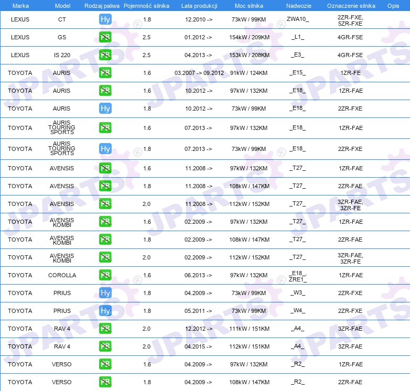This screenshot has height=391, width=410.
Task: Click hybrid icon in Auris 10.2012 2ZR-FXE row
Action: [105, 108]
